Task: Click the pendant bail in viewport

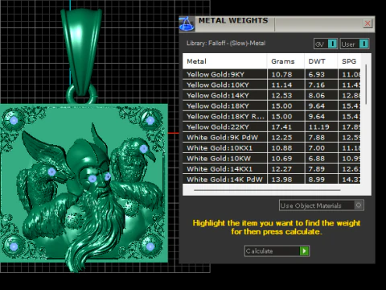Action: (81, 51)
